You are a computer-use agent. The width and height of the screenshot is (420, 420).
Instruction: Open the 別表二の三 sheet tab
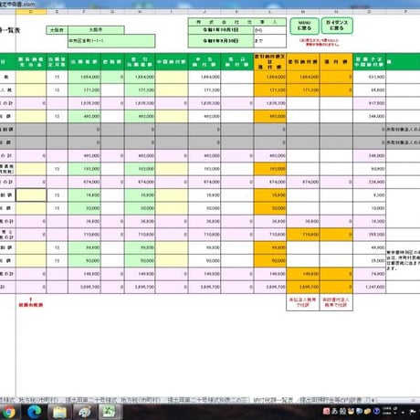point(208,400)
